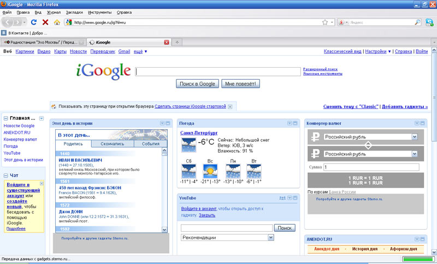Image resolution: width=437 pixels, height=264 pixels.
Task: Select the 'История дня' tab in ANEKDOT.RU
Action: (364, 249)
